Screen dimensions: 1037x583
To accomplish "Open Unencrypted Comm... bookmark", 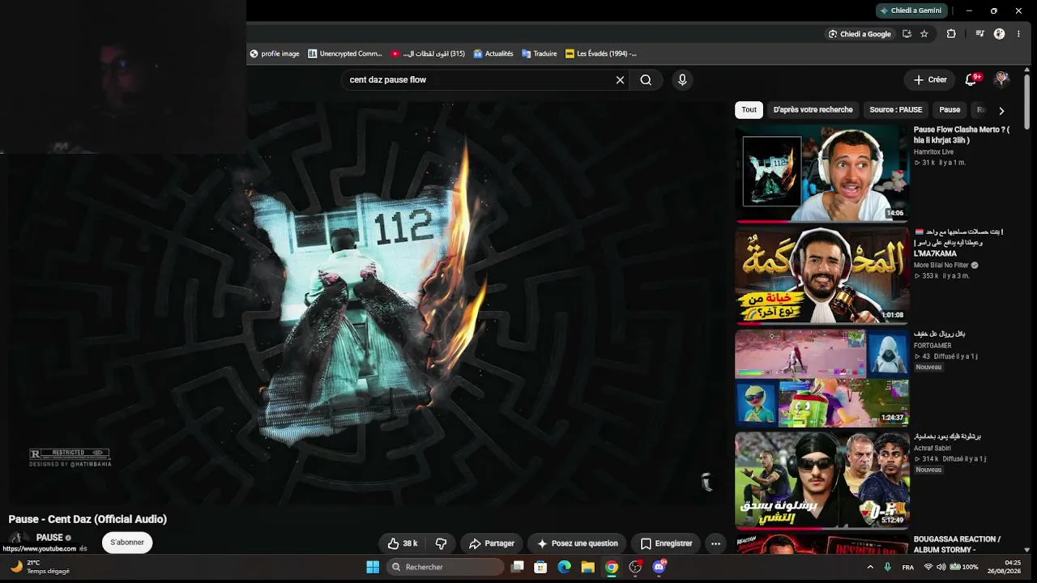I will (x=345, y=53).
